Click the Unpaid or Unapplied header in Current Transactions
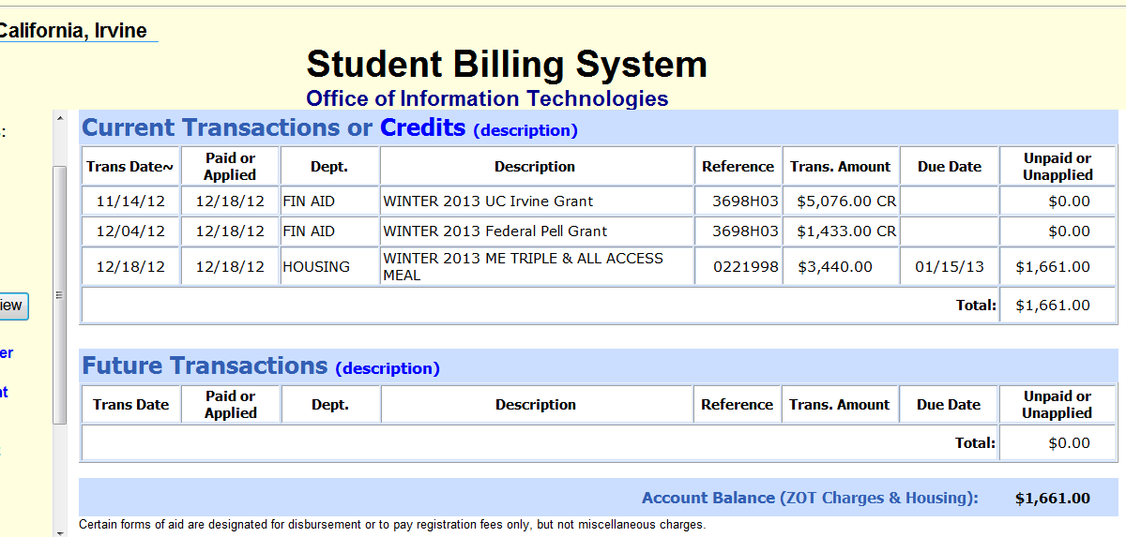This screenshot has width=1126, height=537. pyautogui.click(x=1058, y=166)
